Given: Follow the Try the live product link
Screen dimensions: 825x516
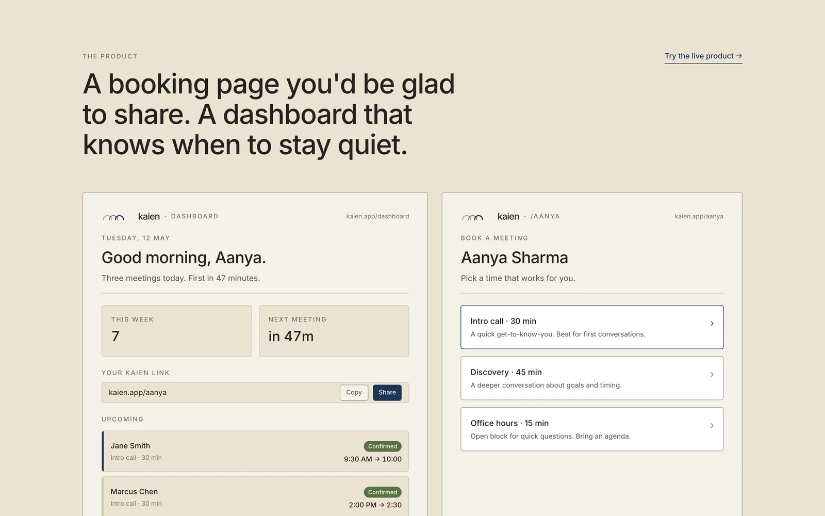Looking at the screenshot, I should (x=703, y=56).
